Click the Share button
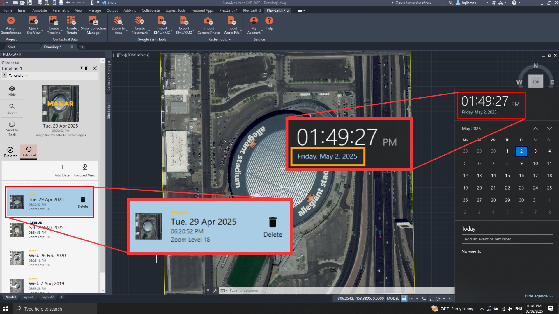Image resolution: width=559 pixels, height=314 pixels. coord(109,3)
